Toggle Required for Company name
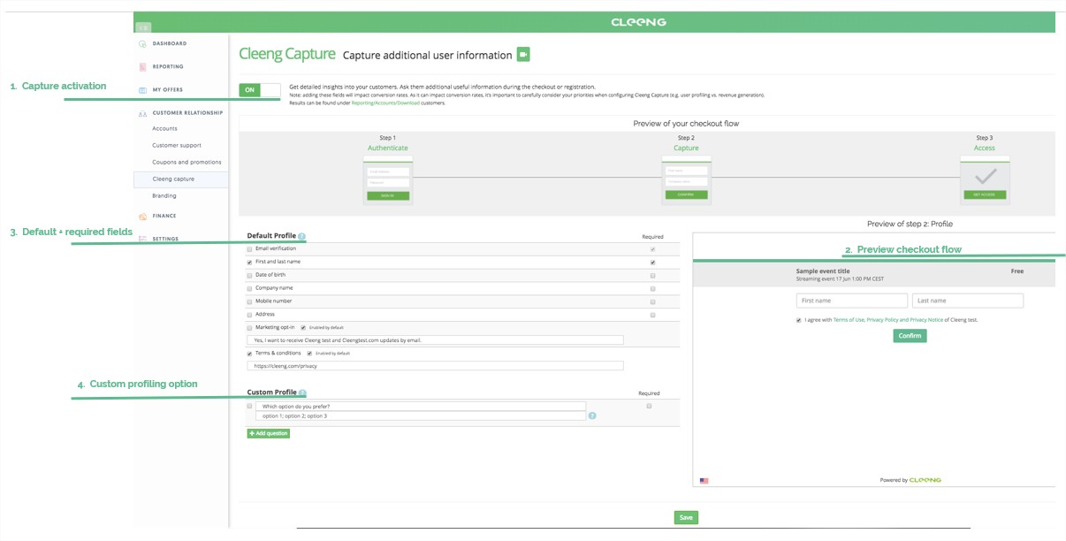Screen dimensions: 1066x541 (652, 288)
